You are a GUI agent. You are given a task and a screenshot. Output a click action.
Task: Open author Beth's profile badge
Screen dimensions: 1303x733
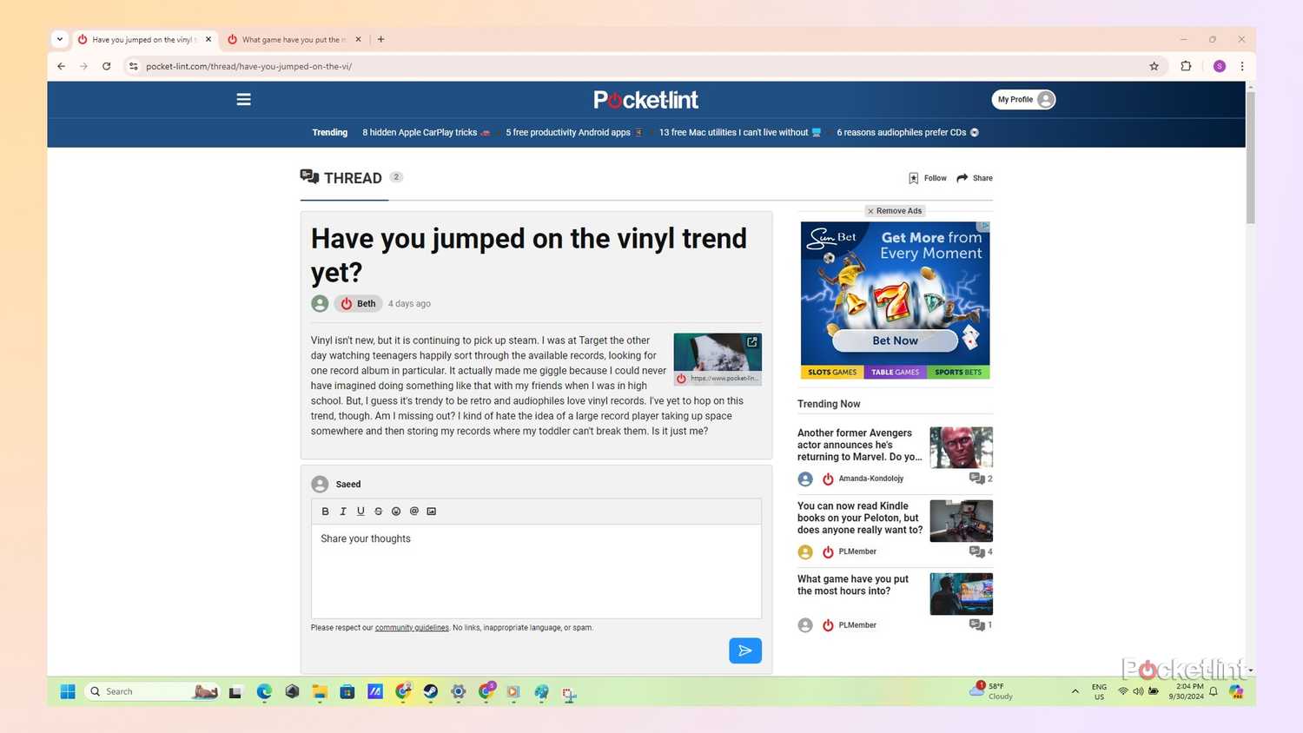pyautogui.click(x=359, y=304)
